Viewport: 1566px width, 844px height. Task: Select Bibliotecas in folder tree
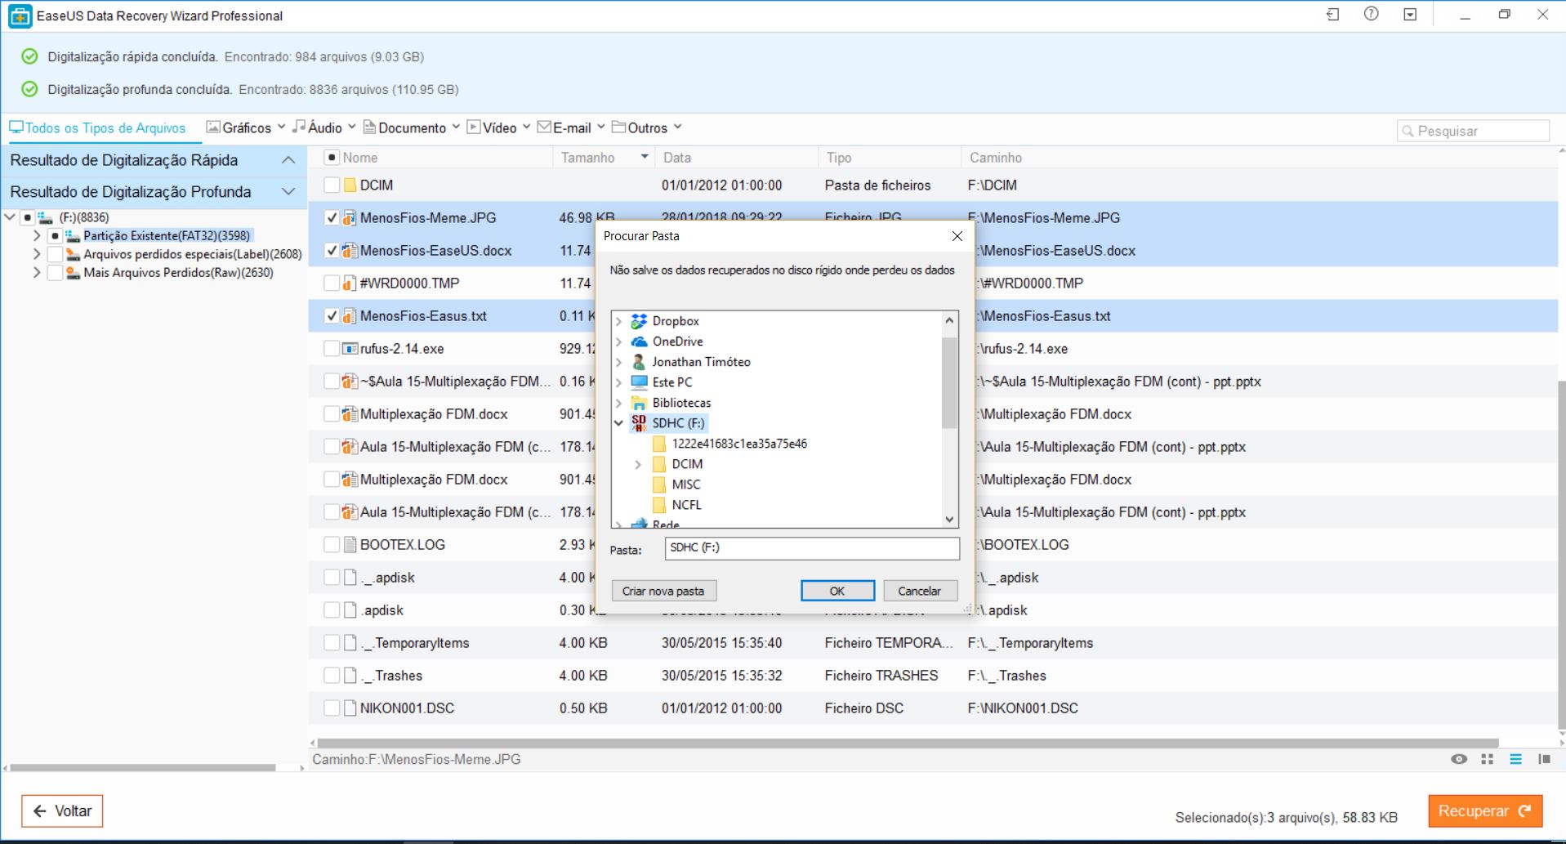coord(681,403)
